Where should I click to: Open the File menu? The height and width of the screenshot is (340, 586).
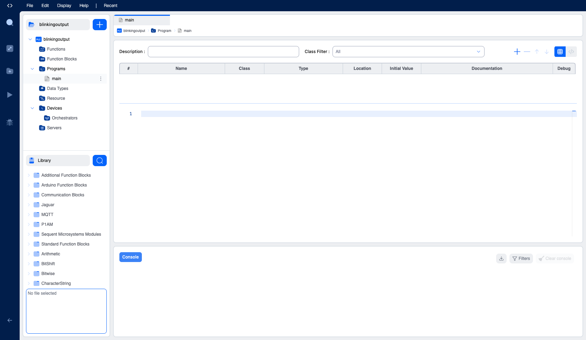point(30,6)
